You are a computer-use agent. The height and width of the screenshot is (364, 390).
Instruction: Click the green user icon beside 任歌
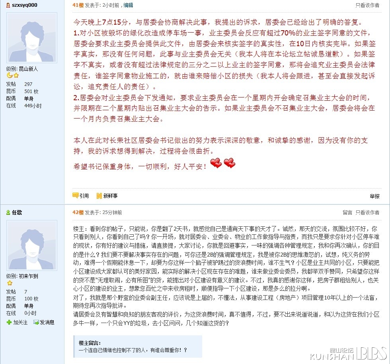[x=8, y=212]
